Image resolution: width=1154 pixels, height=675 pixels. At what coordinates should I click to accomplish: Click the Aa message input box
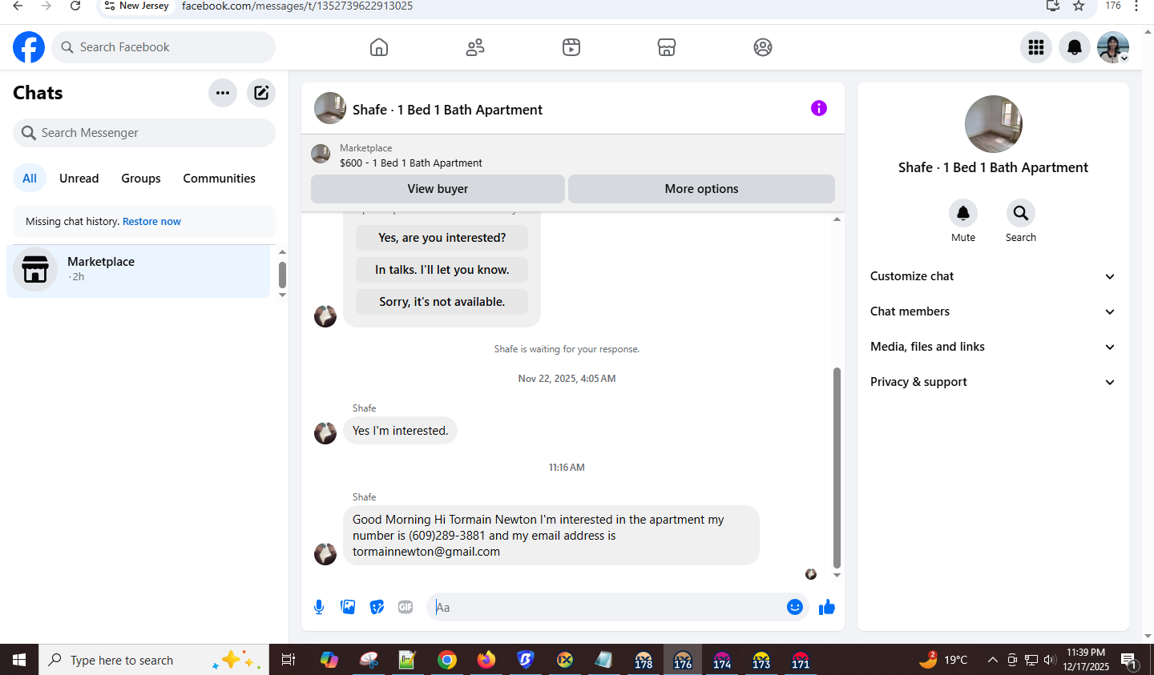coord(605,607)
